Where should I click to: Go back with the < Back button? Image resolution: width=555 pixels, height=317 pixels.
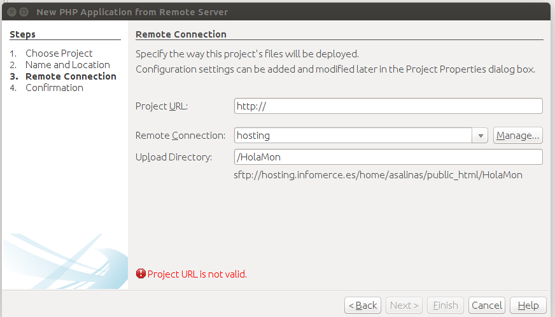363,306
